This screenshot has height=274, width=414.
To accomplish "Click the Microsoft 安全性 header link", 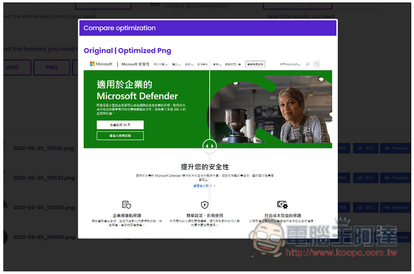I will pos(135,64).
